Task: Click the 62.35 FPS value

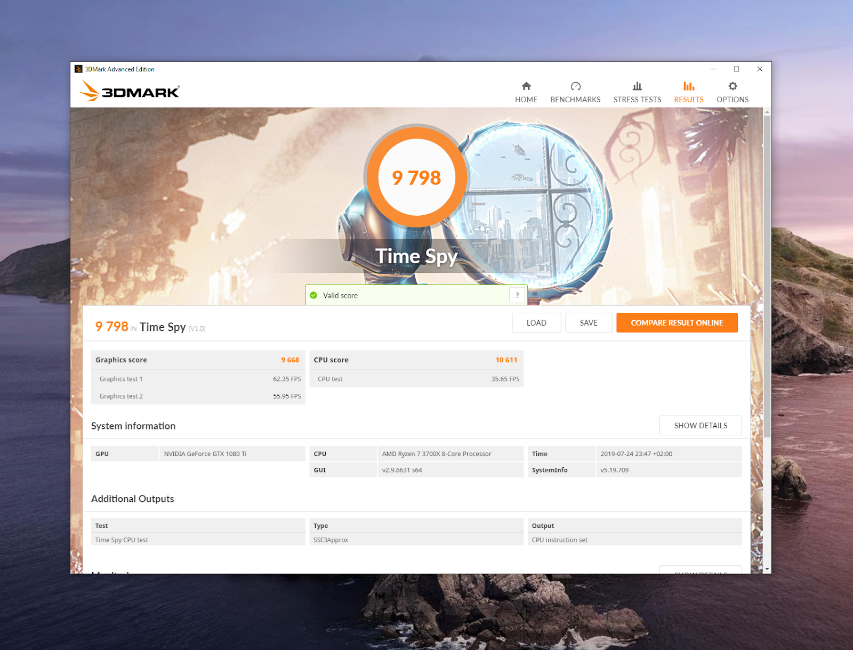Action: (x=287, y=379)
